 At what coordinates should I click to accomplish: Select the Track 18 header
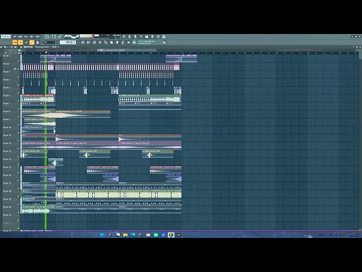(x=10, y=193)
